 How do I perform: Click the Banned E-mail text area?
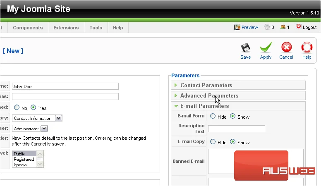click(x=256, y=162)
